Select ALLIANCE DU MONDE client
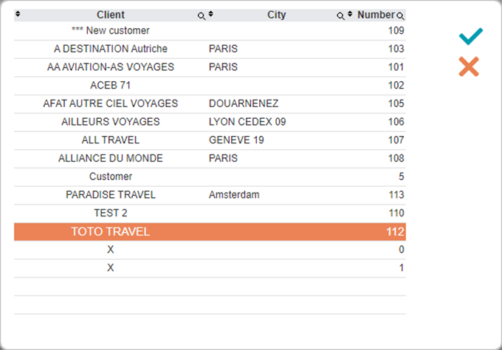 coord(210,159)
